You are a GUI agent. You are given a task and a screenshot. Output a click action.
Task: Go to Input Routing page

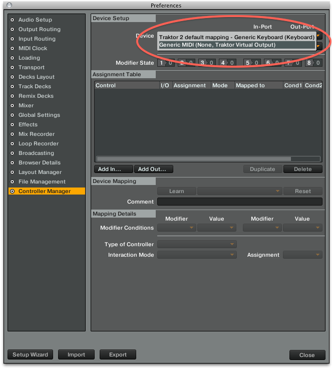47,39
